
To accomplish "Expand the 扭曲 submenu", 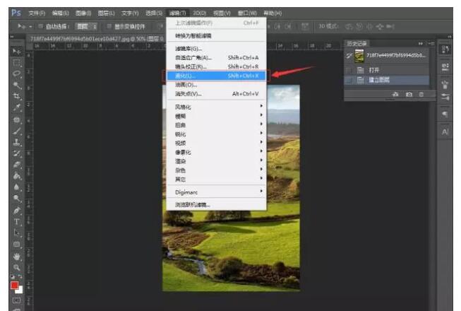I will [217, 124].
